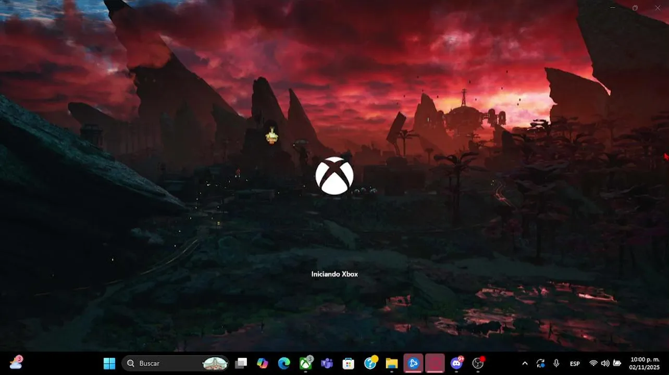The height and width of the screenshot is (375, 669).
Task: Launch Microsoft Copilot from the taskbar
Action: (263, 363)
